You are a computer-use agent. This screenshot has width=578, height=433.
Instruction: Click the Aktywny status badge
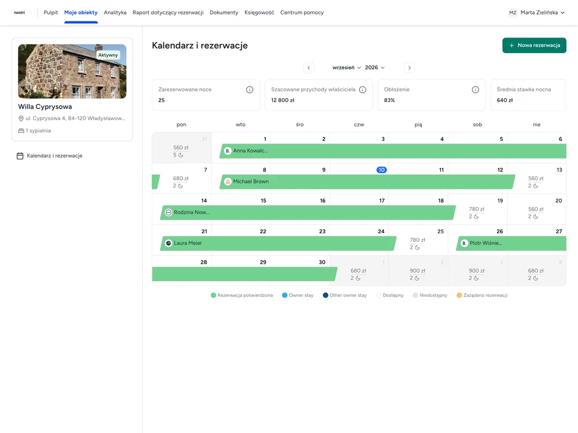click(108, 55)
